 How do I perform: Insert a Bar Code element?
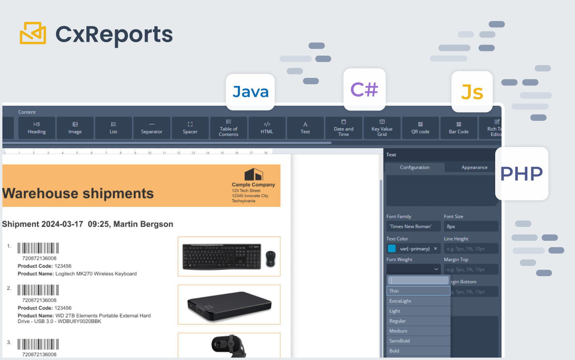point(459,128)
